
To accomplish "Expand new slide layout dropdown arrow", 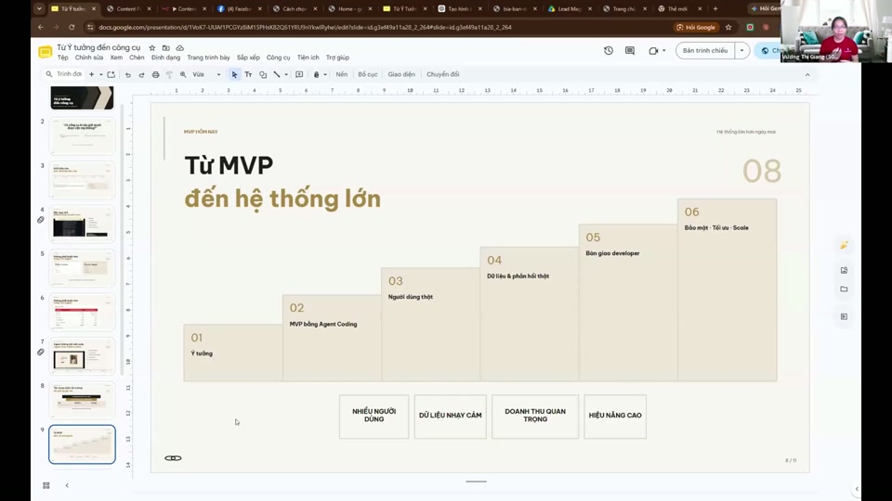I will pyautogui.click(x=100, y=74).
